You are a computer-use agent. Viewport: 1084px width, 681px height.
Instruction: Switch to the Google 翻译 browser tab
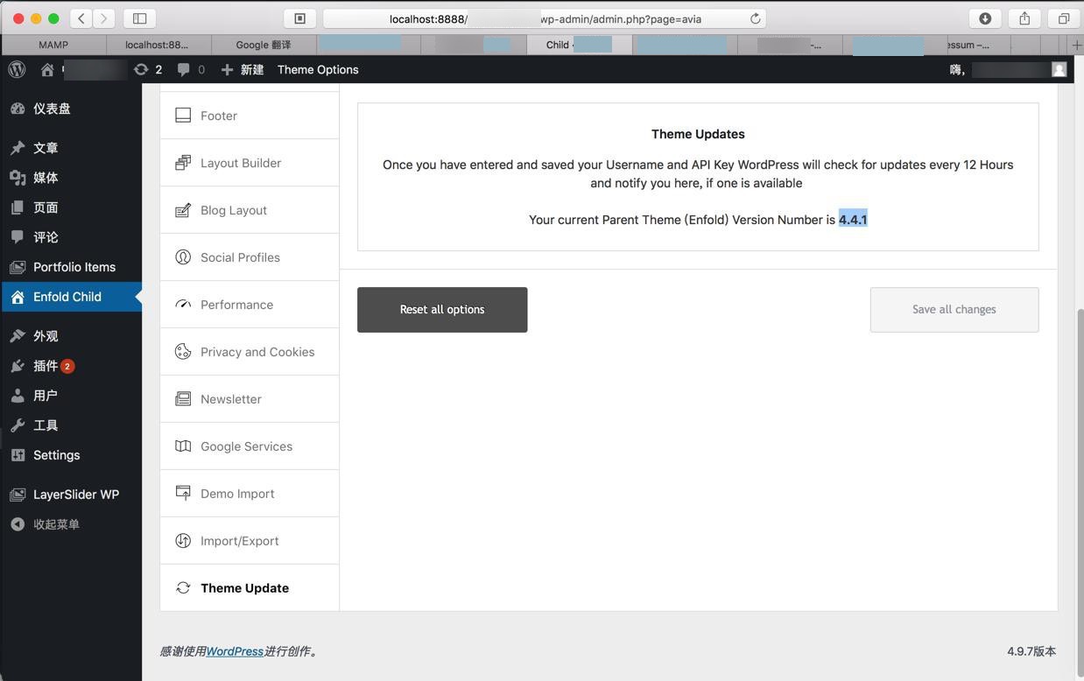[264, 45]
